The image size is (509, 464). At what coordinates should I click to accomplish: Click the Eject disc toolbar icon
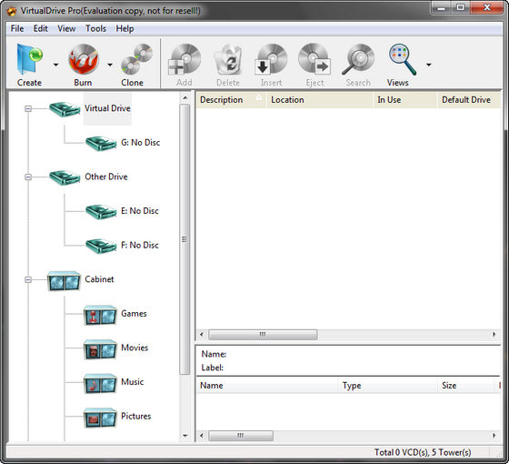coord(314,60)
